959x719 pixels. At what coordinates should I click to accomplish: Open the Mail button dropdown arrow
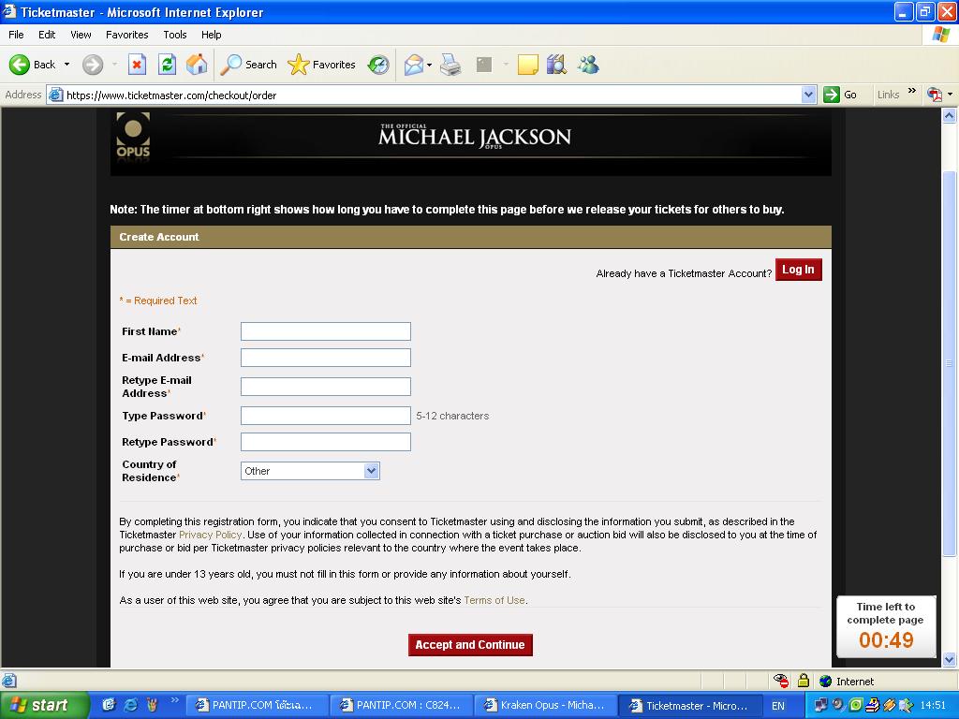(x=429, y=65)
